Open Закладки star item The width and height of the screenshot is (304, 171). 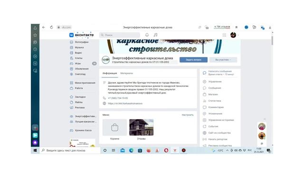[x=77, y=97]
